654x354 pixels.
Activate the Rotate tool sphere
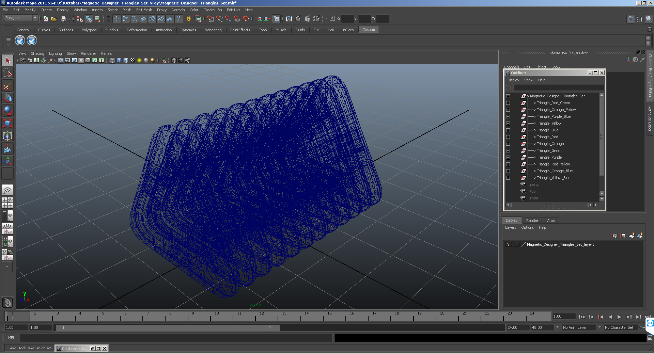click(7, 110)
